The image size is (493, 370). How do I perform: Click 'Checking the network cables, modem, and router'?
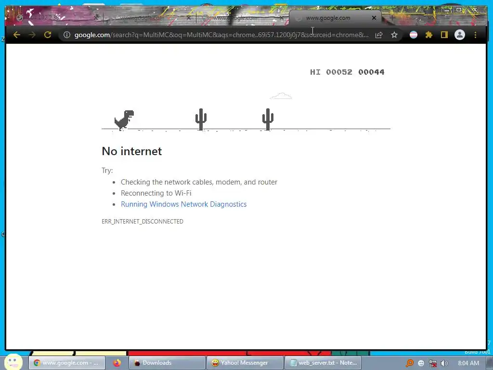click(199, 182)
